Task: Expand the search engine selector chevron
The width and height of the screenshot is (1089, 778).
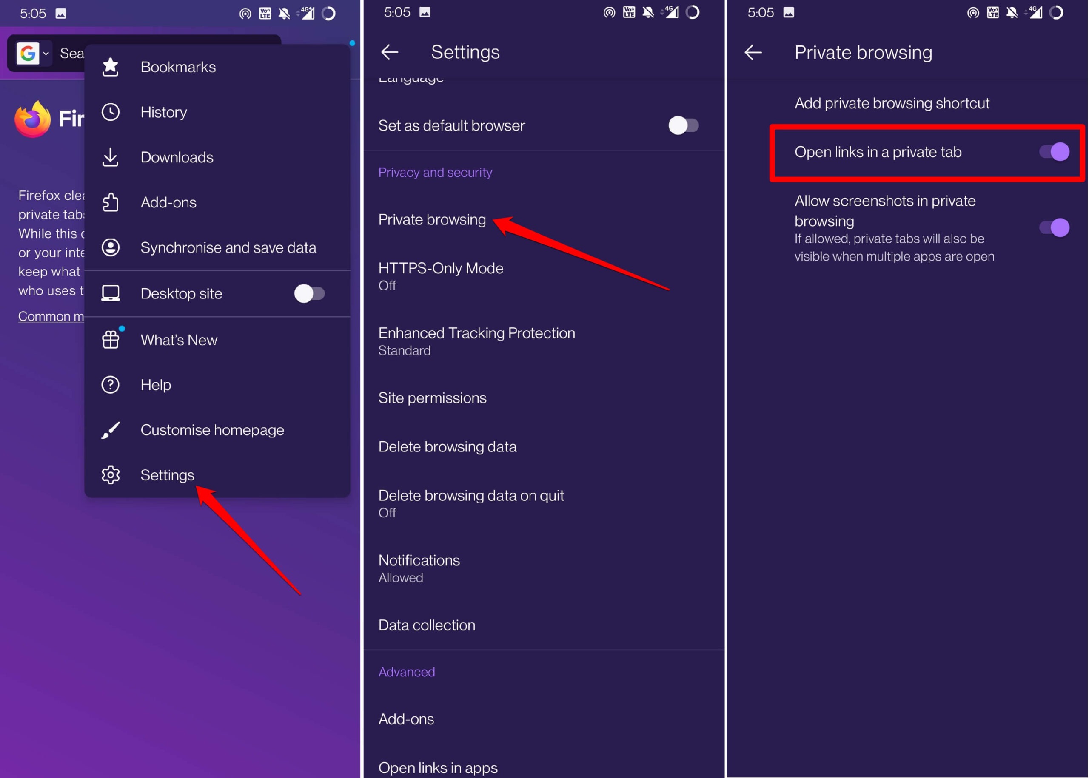Action: pos(46,53)
